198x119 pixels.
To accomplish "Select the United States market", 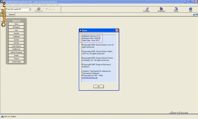I will coord(16,62).
